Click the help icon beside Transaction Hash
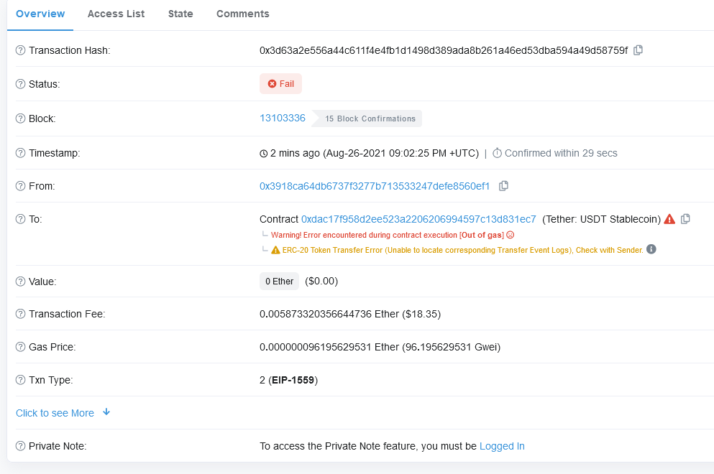The image size is (714, 474). [20, 50]
